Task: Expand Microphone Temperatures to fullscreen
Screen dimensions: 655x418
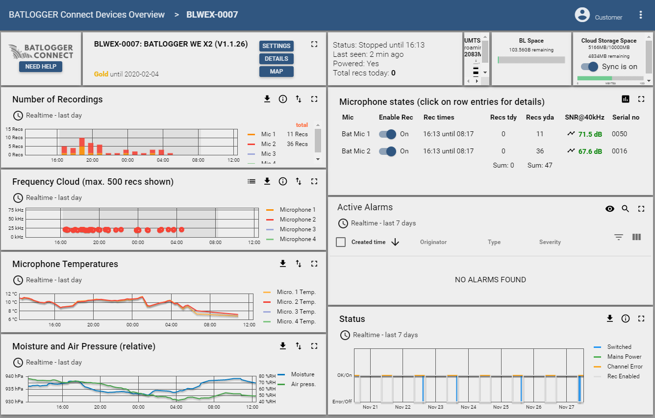Action: pos(314,264)
